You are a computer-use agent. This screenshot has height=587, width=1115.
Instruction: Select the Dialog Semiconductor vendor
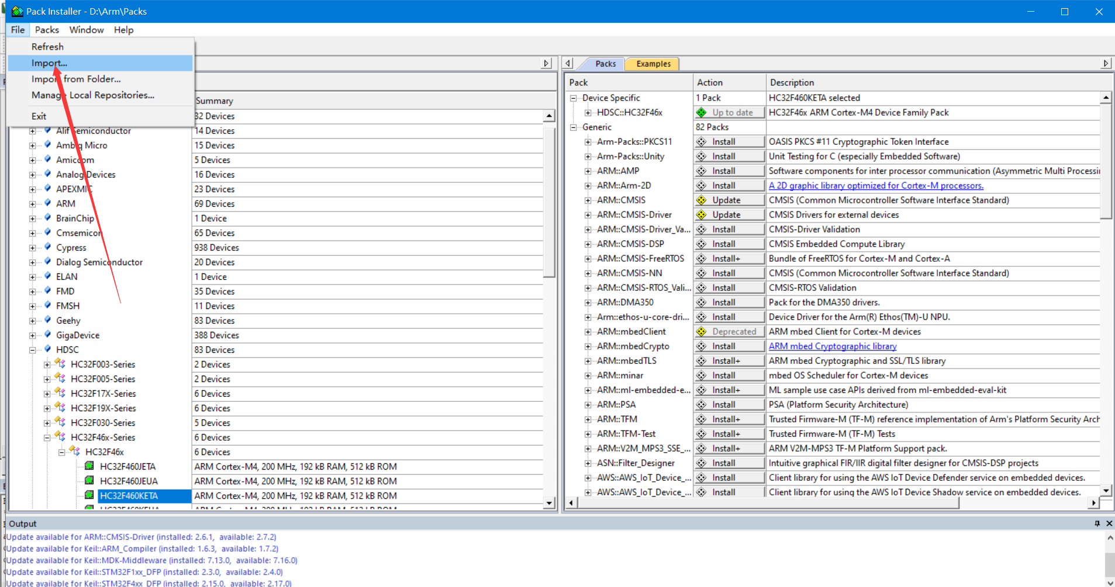99,262
